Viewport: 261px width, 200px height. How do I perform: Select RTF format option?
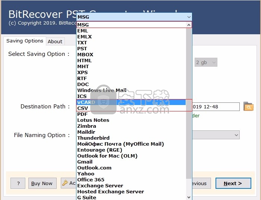tap(131, 79)
